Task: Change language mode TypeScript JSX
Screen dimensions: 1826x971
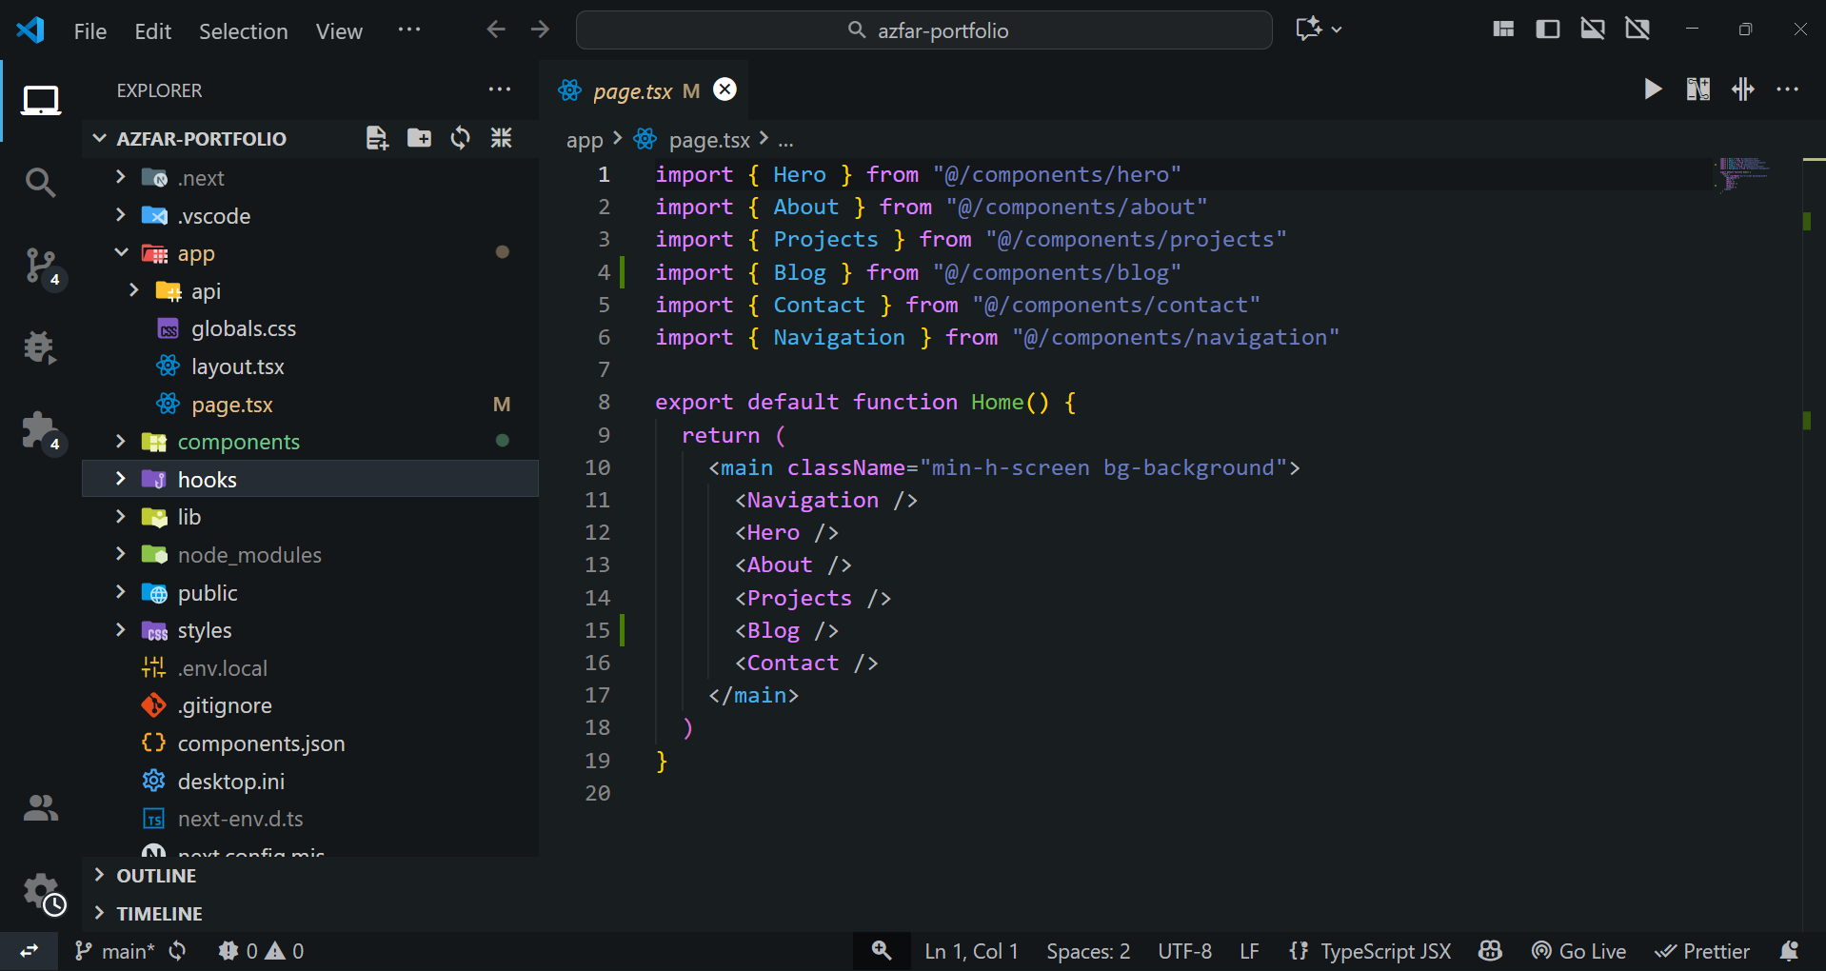Action: (x=1385, y=951)
